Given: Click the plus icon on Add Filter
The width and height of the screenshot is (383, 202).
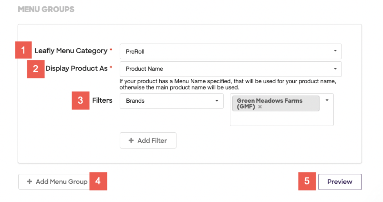Looking at the screenshot, I should point(131,141).
